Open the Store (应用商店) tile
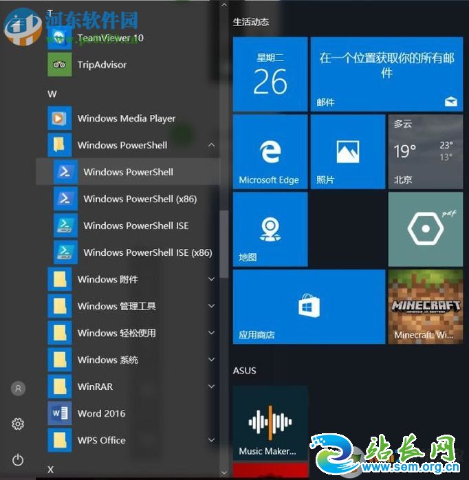The width and height of the screenshot is (469, 480). (309, 307)
